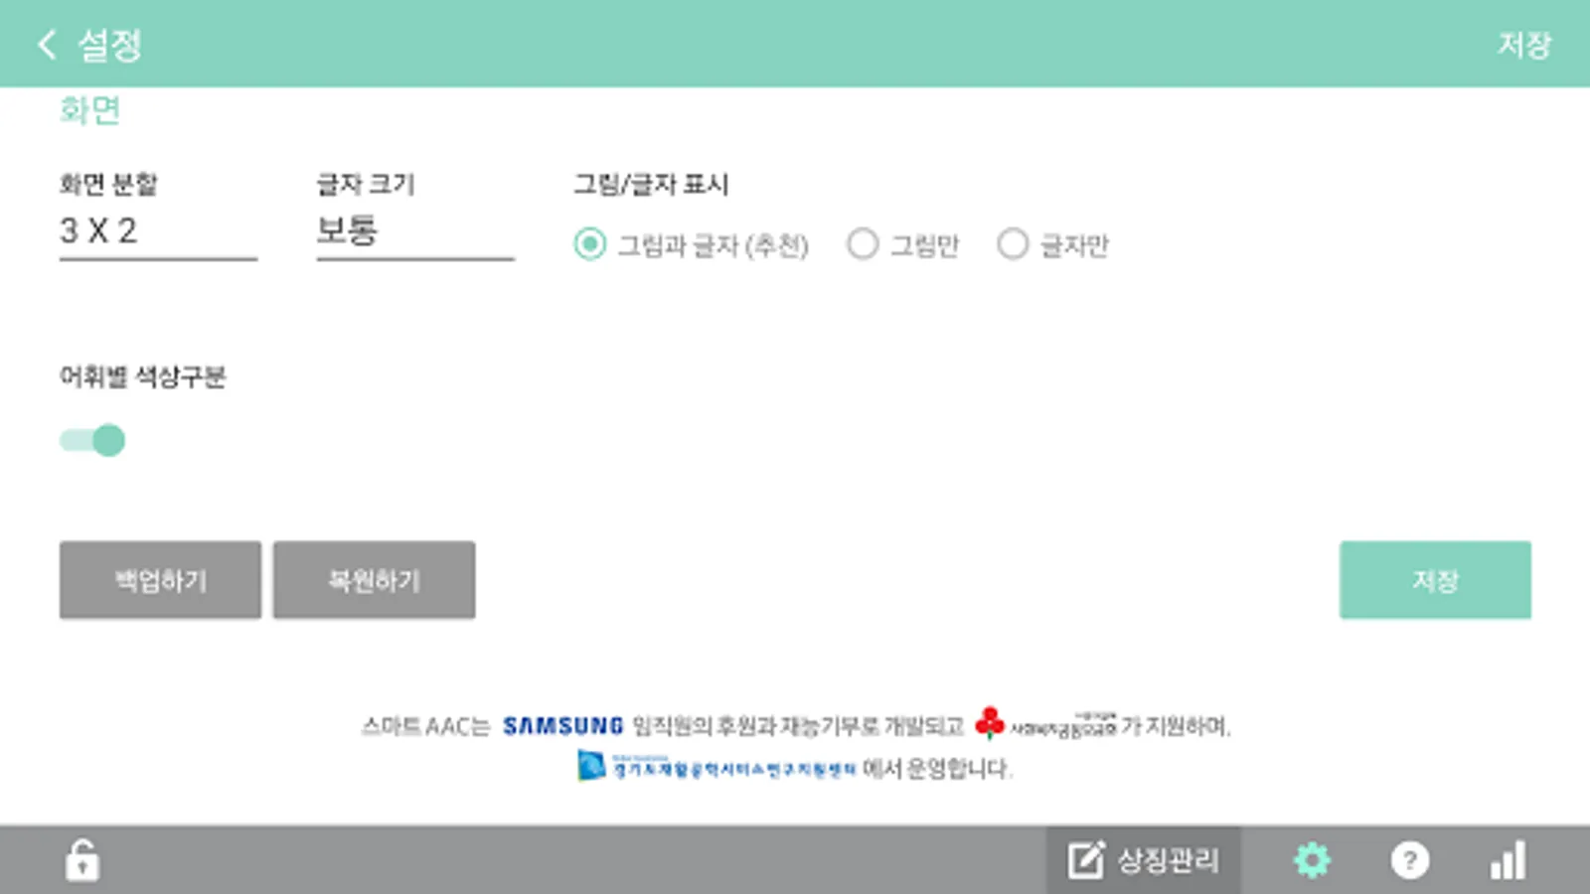Select the 그림만 radio option
The height and width of the screenshot is (894, 1590).
coord(863,244)
